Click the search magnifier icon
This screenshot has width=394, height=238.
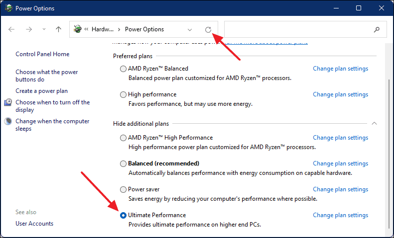(x=377, y=29)
